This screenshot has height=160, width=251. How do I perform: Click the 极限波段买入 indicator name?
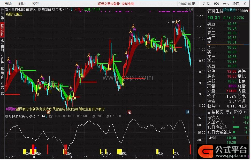tap(18, 116)
